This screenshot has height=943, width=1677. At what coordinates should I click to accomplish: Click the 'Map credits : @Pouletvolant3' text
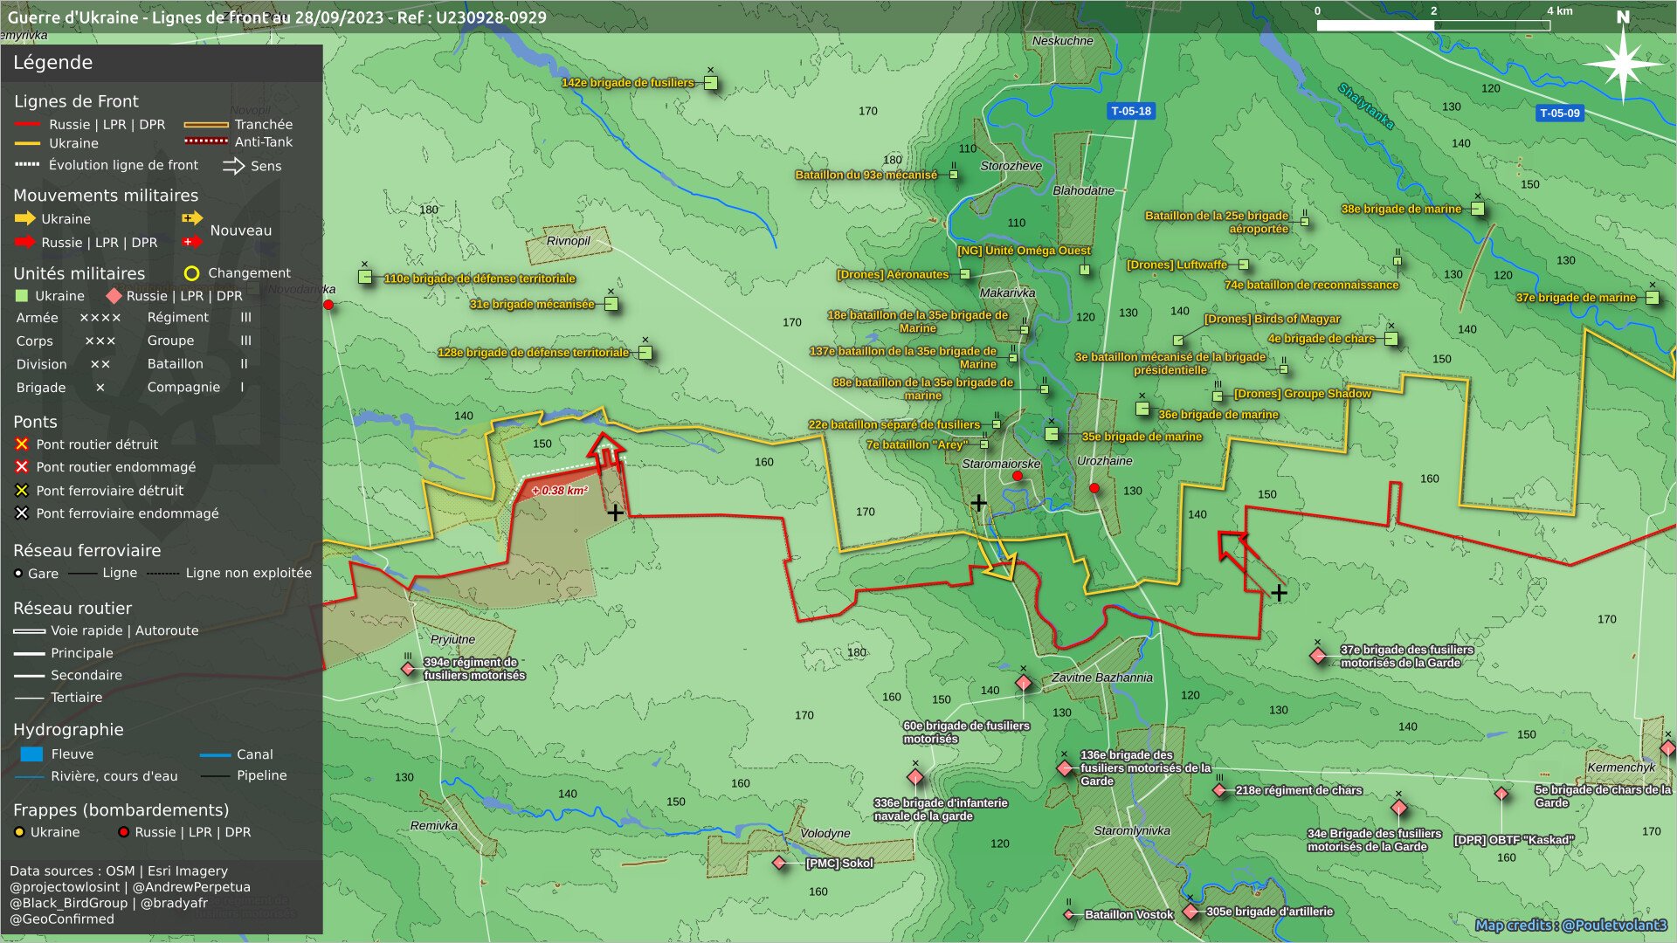[x=1571, y=926]
